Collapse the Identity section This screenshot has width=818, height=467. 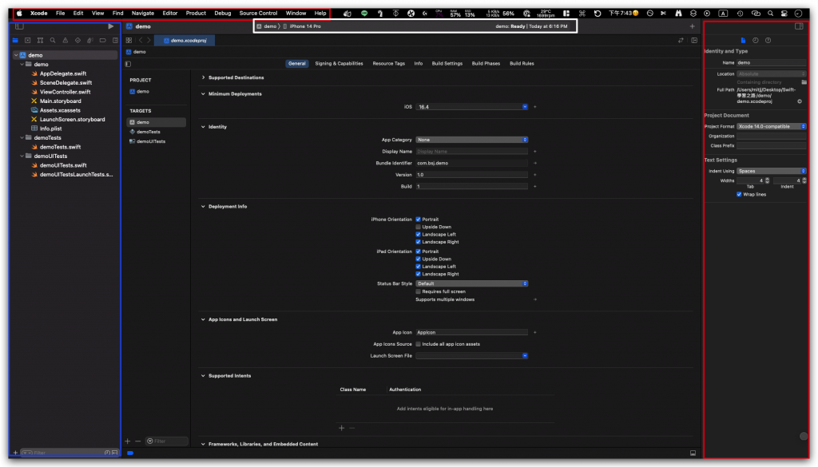(x=203, y=127)
